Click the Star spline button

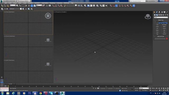pos(164,30)
